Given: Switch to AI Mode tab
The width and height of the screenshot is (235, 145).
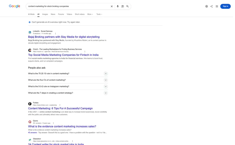Looking at the screenshot, I should (31, 14).
